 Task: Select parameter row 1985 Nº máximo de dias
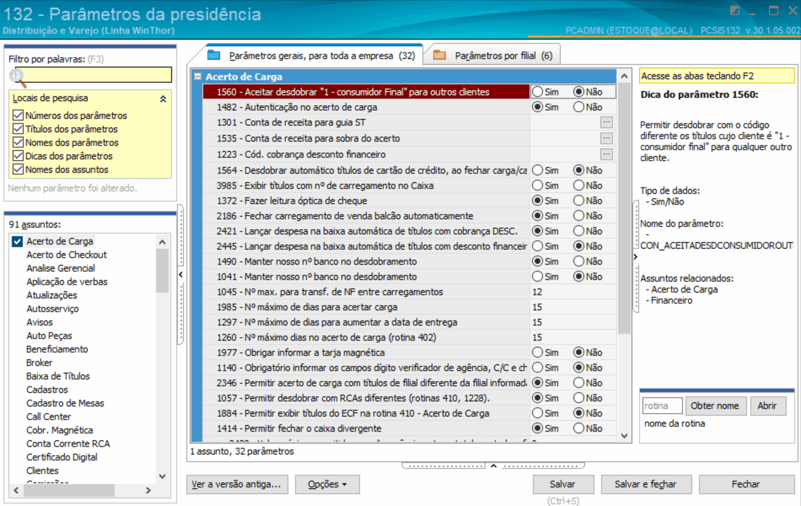tap(409, 307)
